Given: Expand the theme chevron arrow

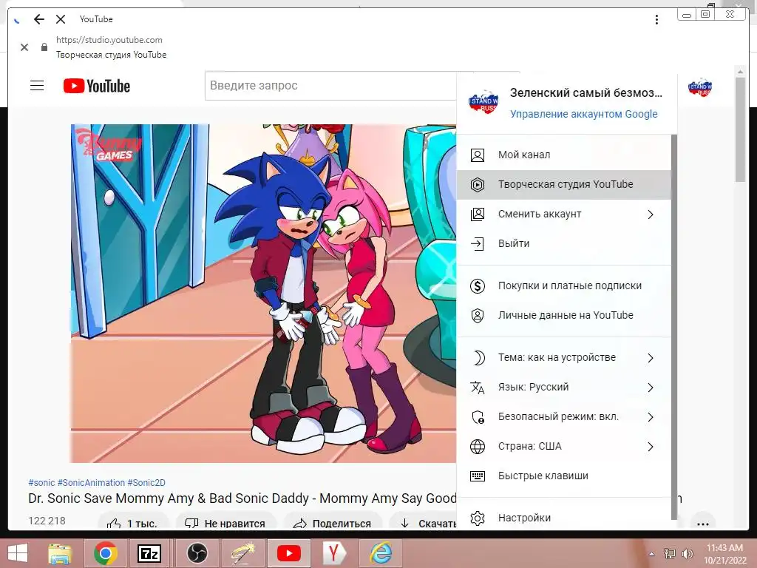Looking at the screenshot, I should point(651,358).
